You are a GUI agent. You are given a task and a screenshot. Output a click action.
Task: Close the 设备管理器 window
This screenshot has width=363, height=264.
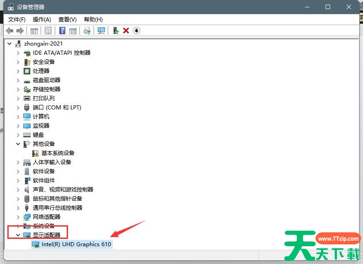click(349, 7)
